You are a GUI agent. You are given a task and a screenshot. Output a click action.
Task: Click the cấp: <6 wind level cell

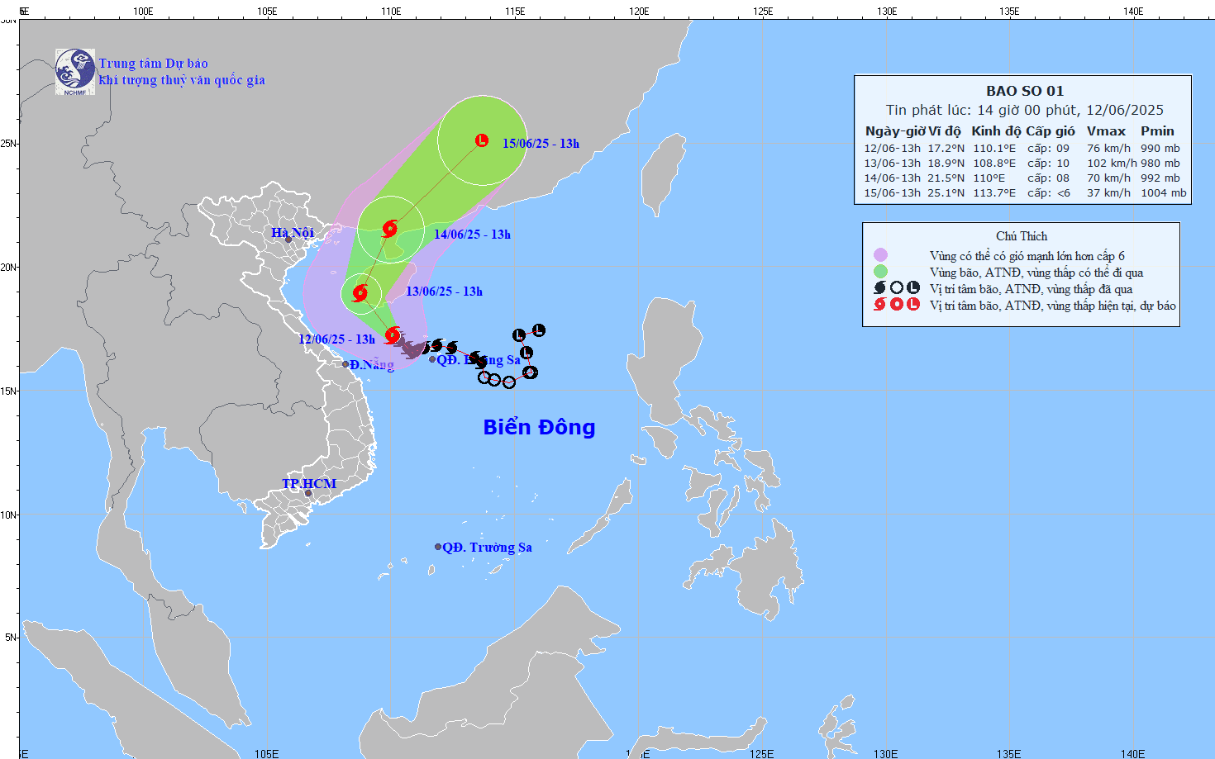1048,193
